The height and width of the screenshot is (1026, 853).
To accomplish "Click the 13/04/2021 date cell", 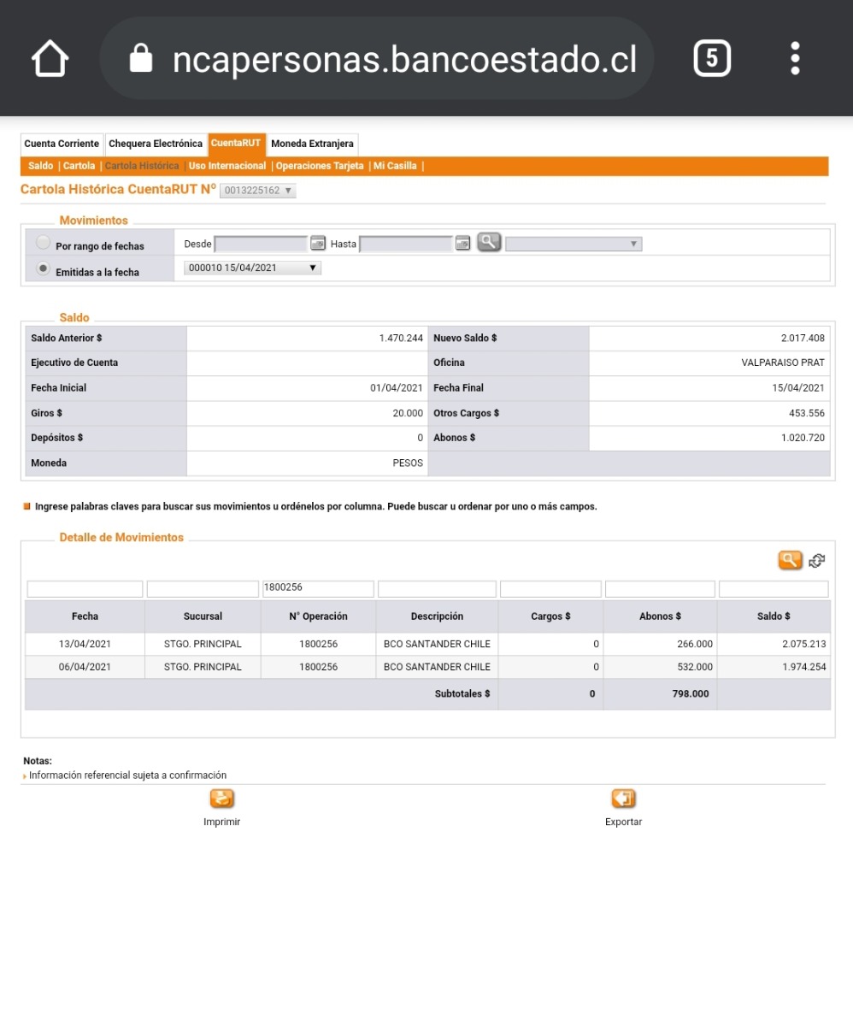I will [85, 644].
